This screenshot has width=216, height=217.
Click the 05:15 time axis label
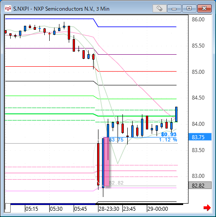(32, 209)
